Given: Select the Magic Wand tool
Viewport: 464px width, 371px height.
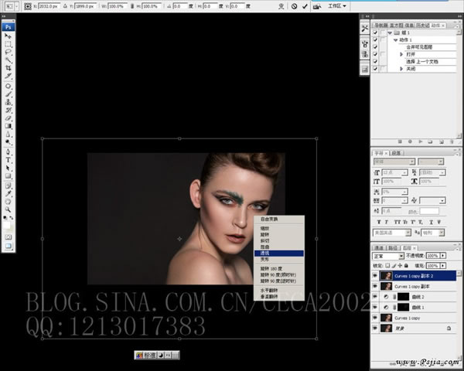Looking at the screenshot, I should (x=8, y=60).
